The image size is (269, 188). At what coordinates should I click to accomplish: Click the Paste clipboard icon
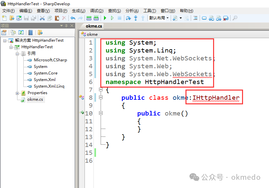coord(57,18)
